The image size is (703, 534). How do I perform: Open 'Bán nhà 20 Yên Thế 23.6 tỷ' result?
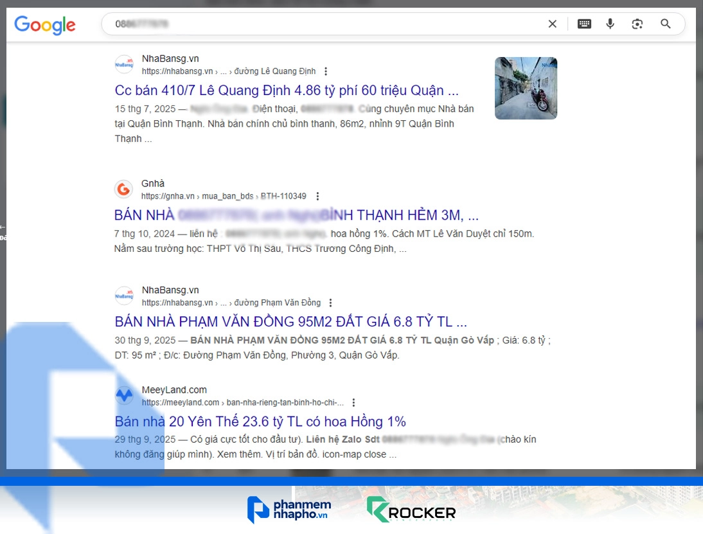[260, 422]
